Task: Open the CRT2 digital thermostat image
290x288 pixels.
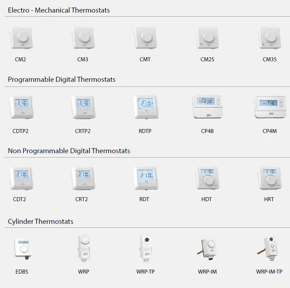Action: point(83,178)
